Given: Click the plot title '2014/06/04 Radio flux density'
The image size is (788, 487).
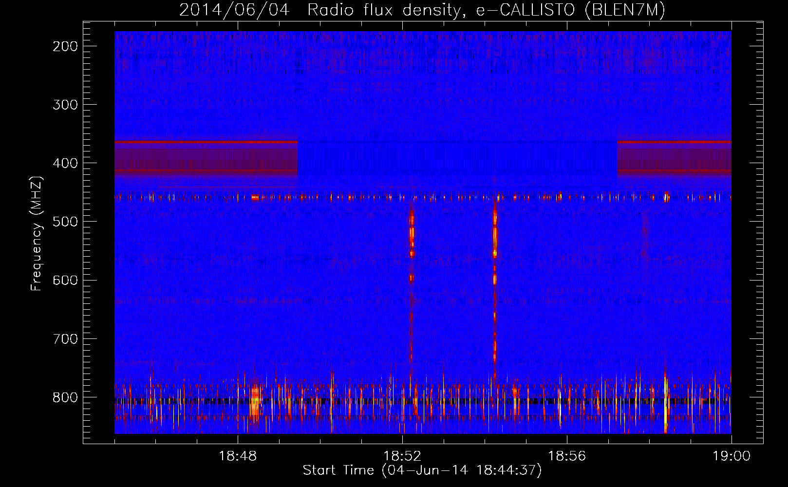Looking at the screenshot, I should point(422,10).
